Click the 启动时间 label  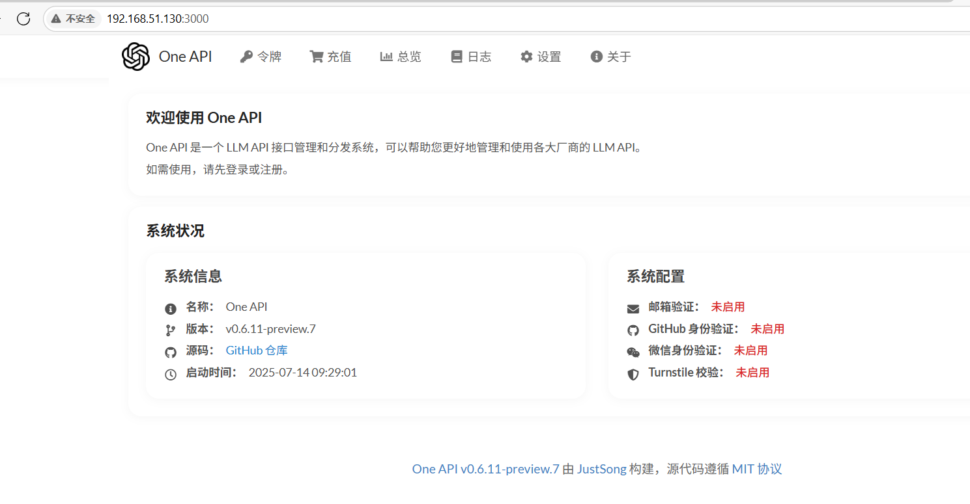212,373
